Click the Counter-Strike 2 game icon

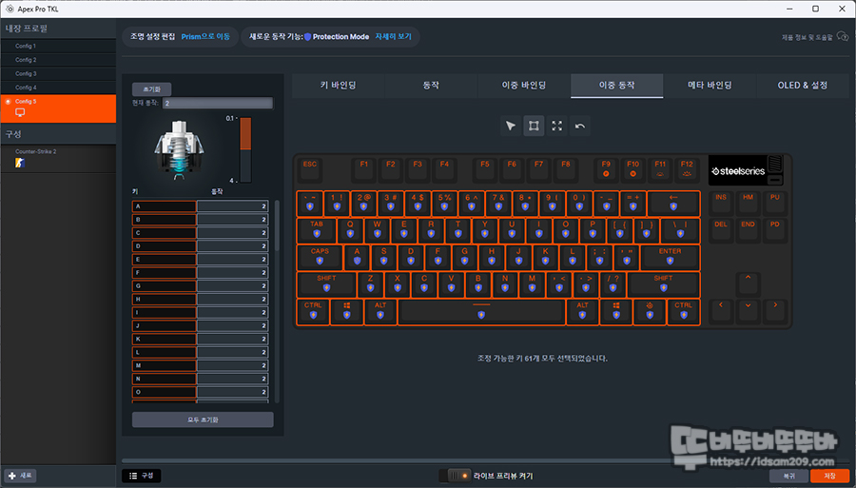tap(20, 163)
